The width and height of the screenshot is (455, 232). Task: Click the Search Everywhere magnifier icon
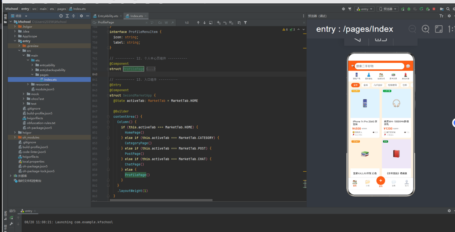point(448,9)
